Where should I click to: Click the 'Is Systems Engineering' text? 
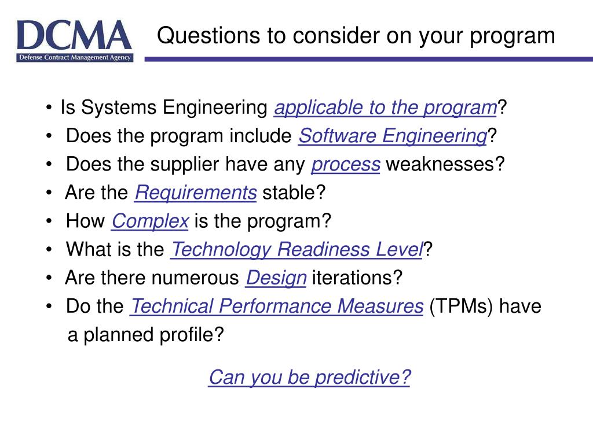coord(164,108)
